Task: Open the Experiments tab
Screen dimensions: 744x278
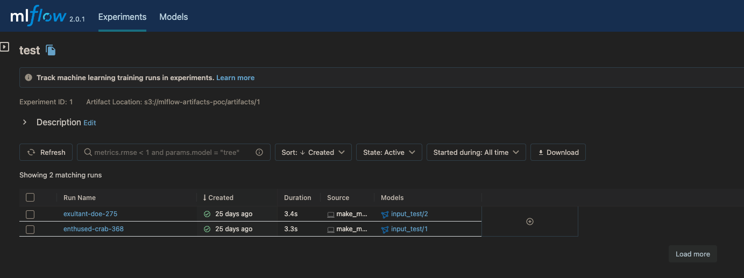Action: (122, 17)
